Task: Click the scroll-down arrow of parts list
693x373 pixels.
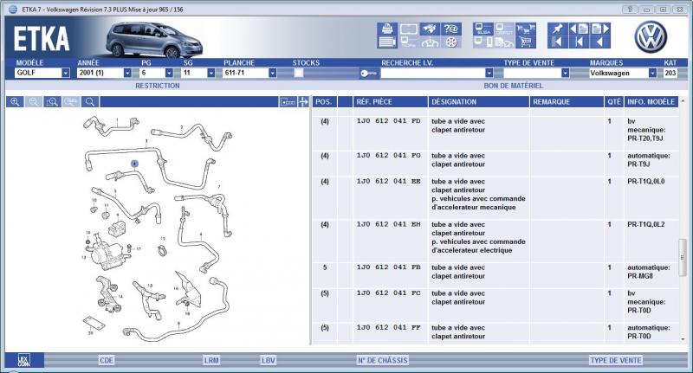Action: 683,339
